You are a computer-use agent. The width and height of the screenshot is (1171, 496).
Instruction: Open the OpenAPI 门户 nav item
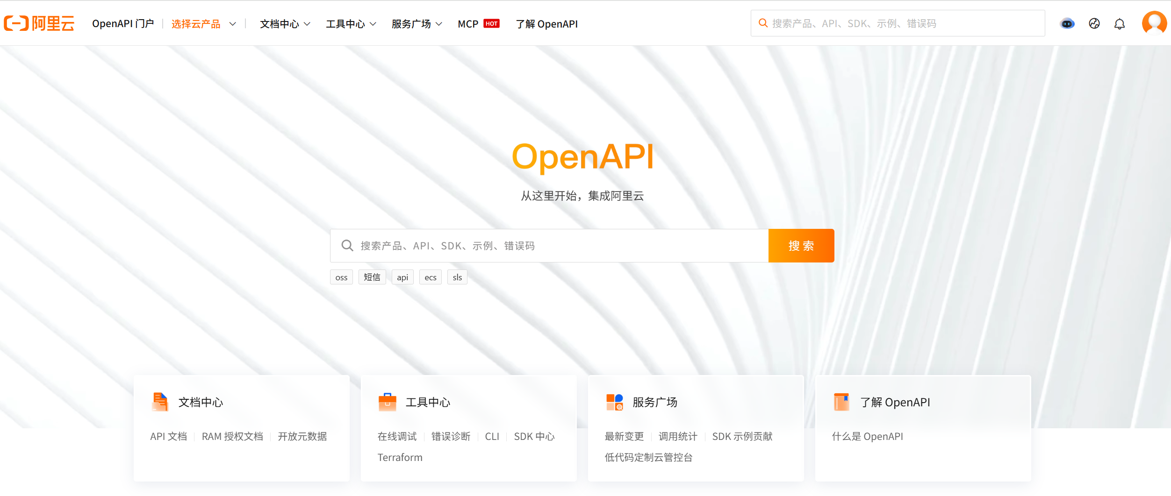point(123,24)
